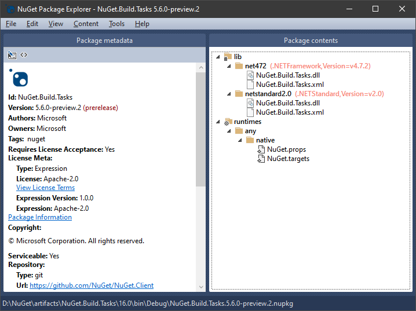This screenshot has width=416, height=311.
Task: Click the Expression Version 1.0.0 text
Action: click(x=55, y=198)
